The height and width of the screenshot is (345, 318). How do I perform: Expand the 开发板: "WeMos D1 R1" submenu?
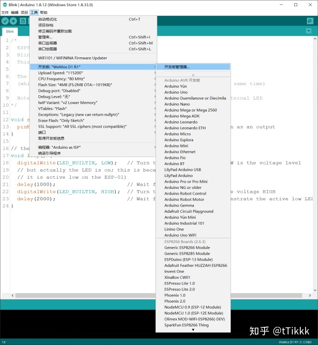pos(93,67)
